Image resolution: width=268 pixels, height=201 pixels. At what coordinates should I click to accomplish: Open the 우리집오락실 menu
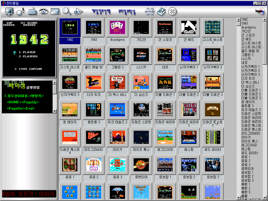[127, 12]
